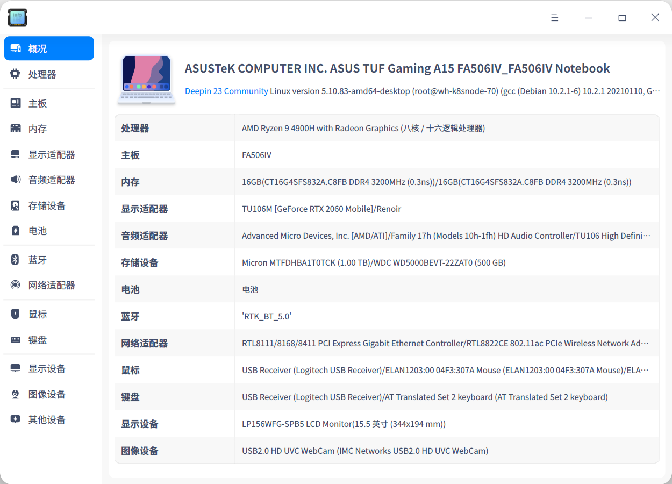This screenshot has width=672, height=484.
Task: Open 存储设备 storage devices using its icon
Action: tap(16, 205)
